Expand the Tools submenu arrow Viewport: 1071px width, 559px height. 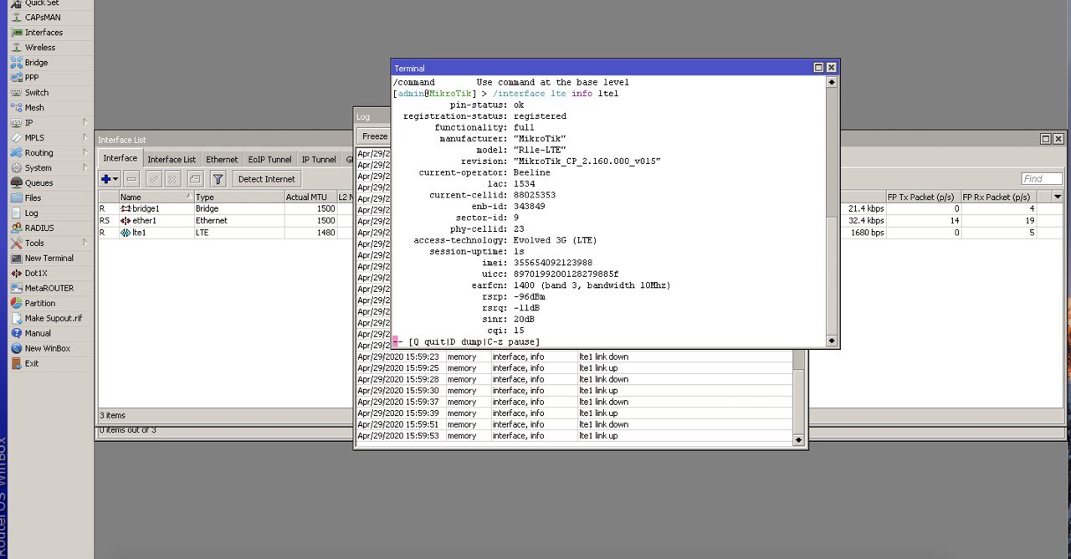pos(85,243)
